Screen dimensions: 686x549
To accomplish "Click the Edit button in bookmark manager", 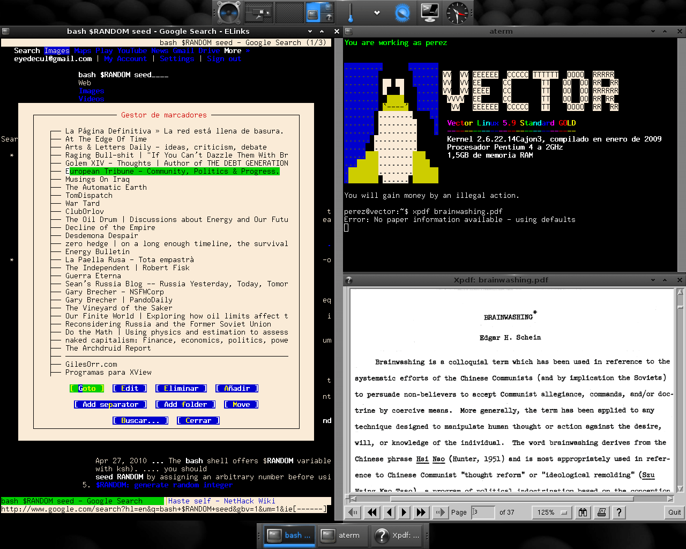I will (130, 389).
